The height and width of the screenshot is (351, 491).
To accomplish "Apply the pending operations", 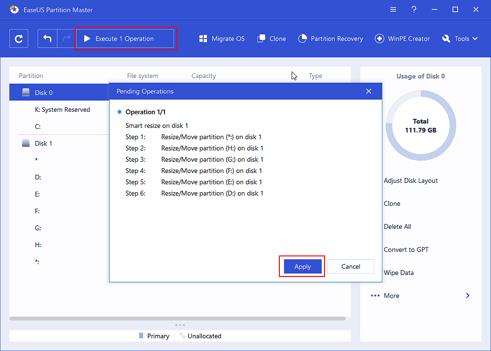I will (x=303, y=267).
